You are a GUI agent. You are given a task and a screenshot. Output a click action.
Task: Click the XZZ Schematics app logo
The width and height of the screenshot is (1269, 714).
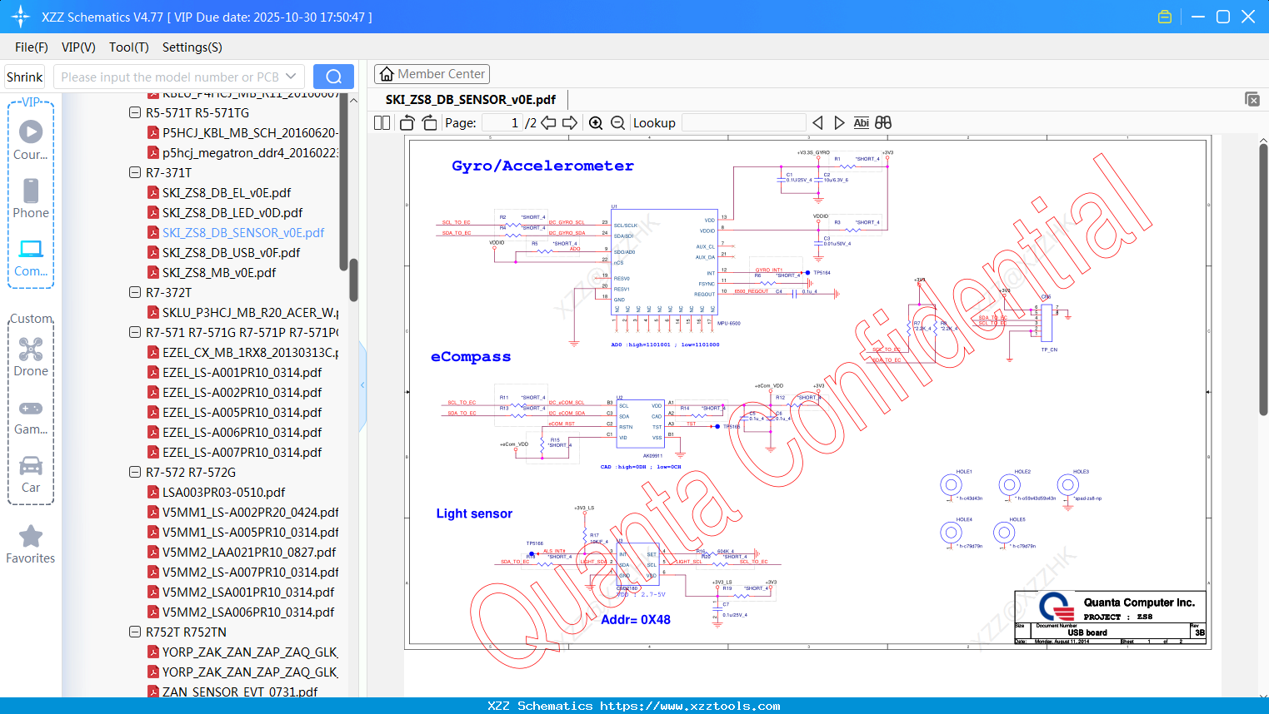click(21, 17)
